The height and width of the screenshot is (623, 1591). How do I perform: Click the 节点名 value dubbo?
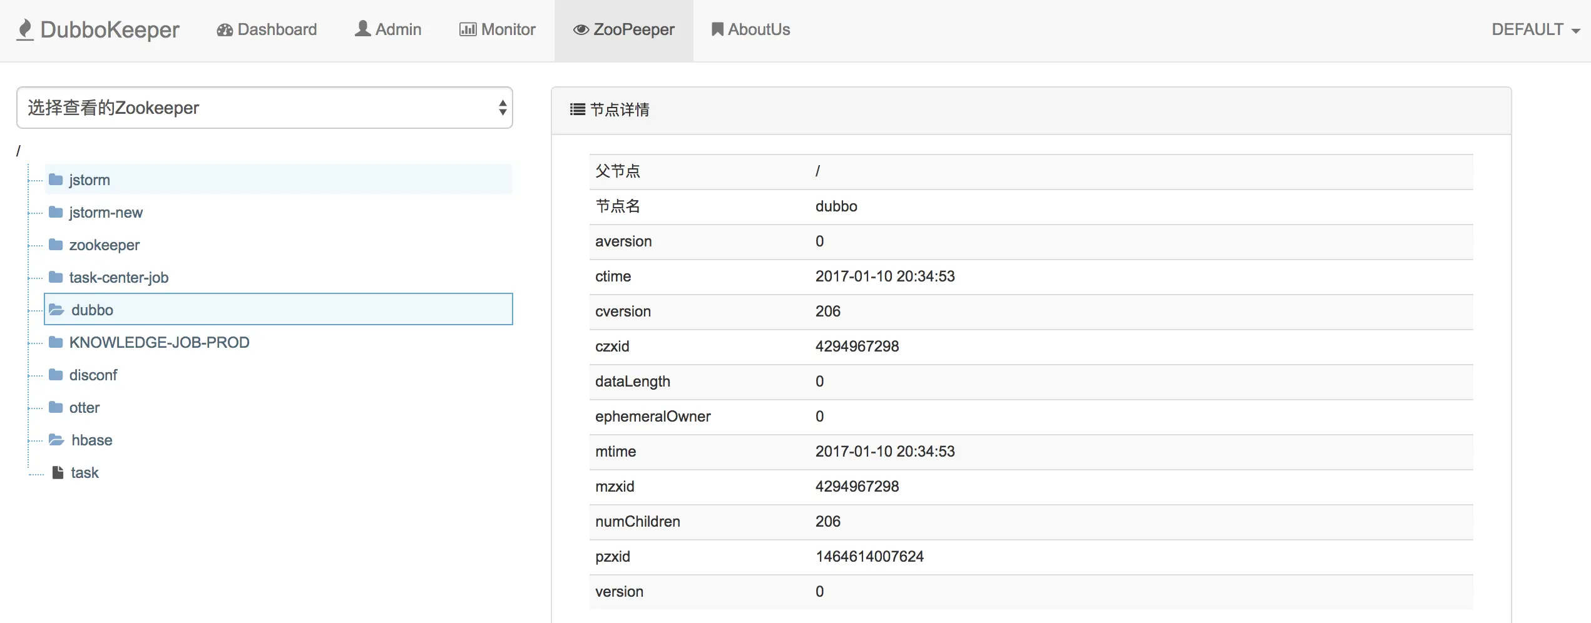[x=836, y=206]
